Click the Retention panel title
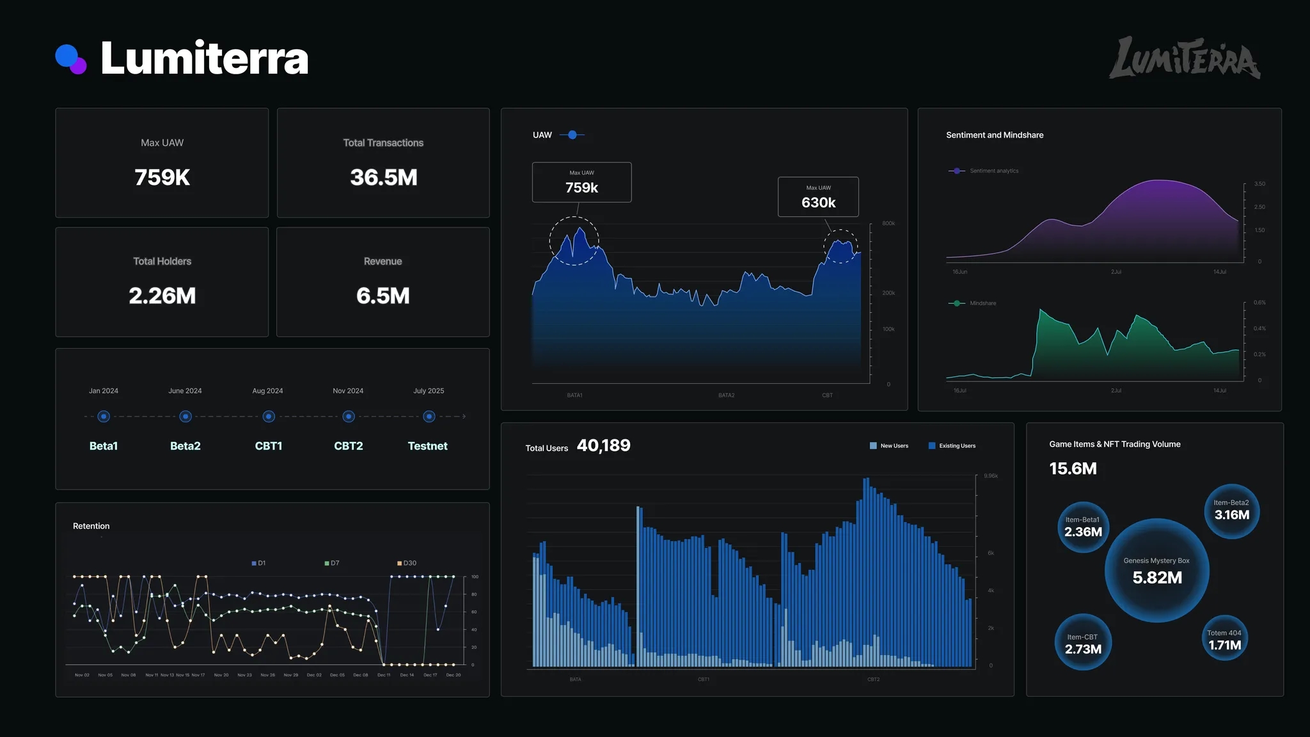 click(x=91, y=526)
